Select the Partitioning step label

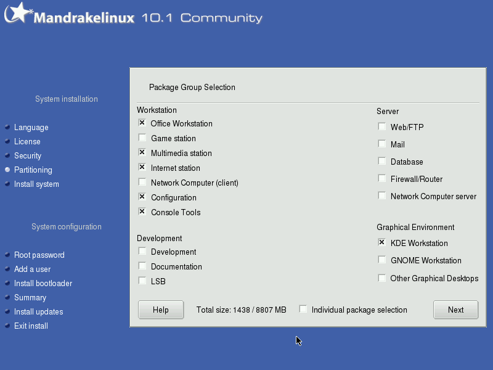pyautogui.click(x=33, y=170)
